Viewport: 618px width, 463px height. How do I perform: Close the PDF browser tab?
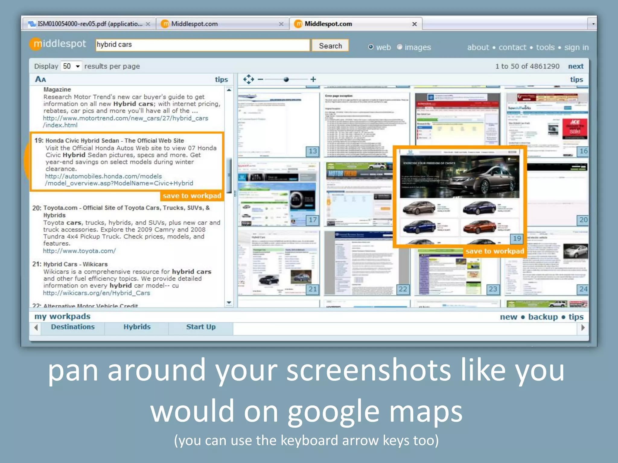pos(148,24)
